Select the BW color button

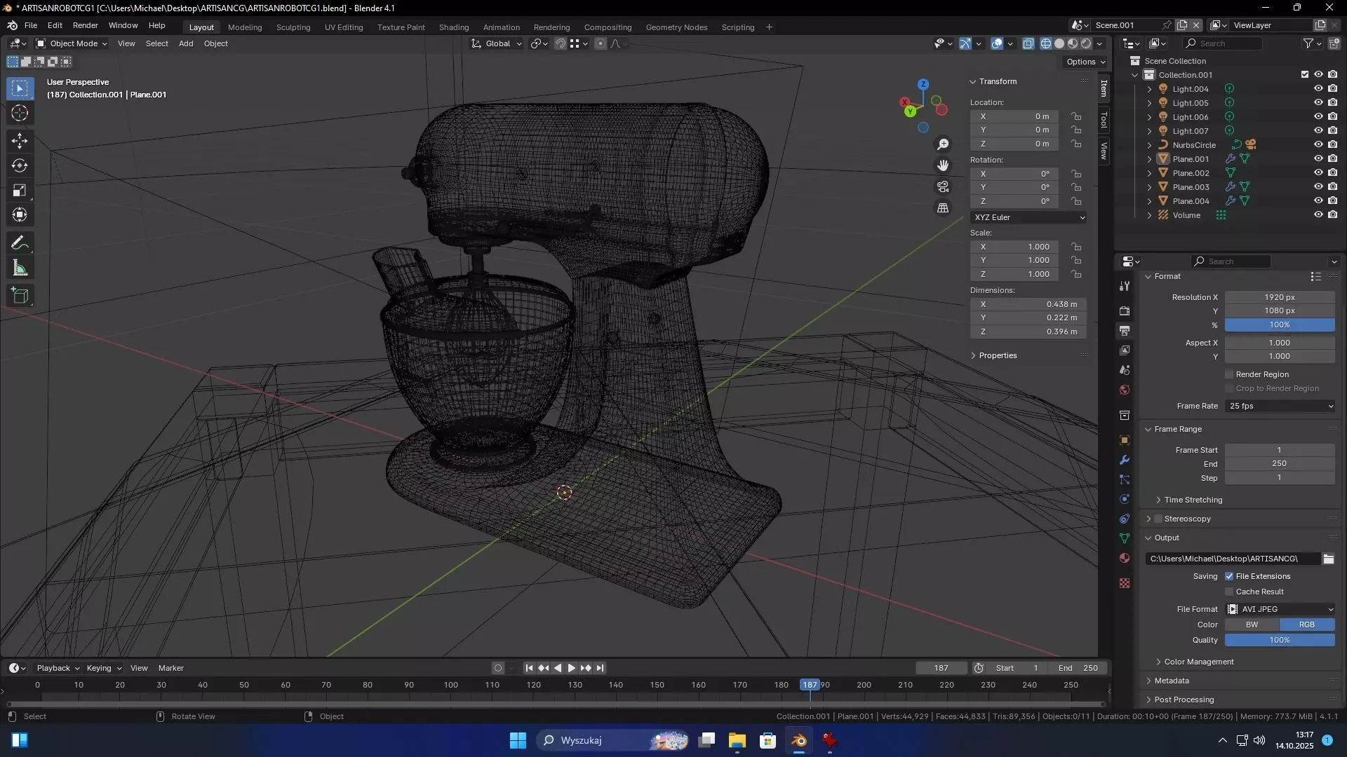(x=1252, y=625)
